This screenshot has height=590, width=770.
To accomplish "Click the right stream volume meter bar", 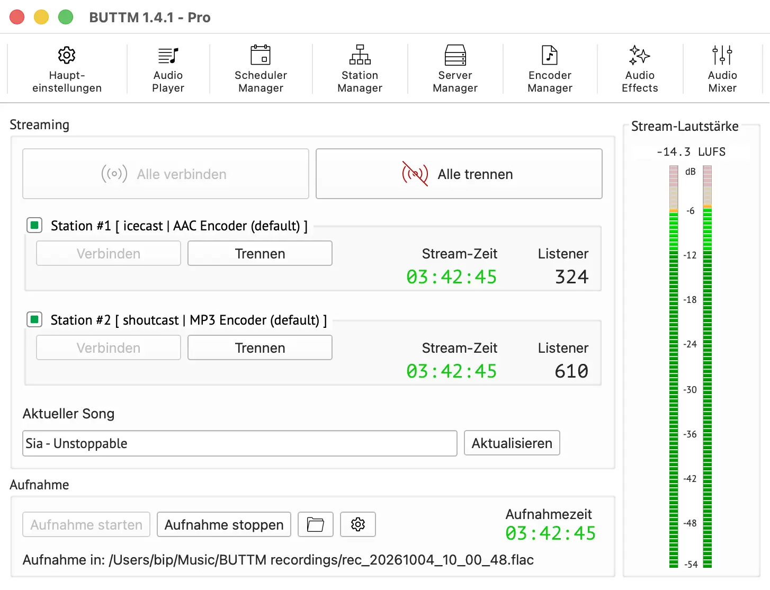I will tap(708, 366).
